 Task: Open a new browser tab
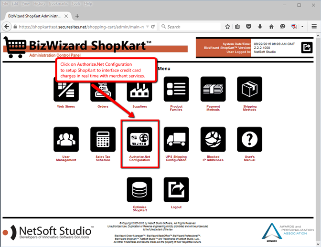coord(77,16)
